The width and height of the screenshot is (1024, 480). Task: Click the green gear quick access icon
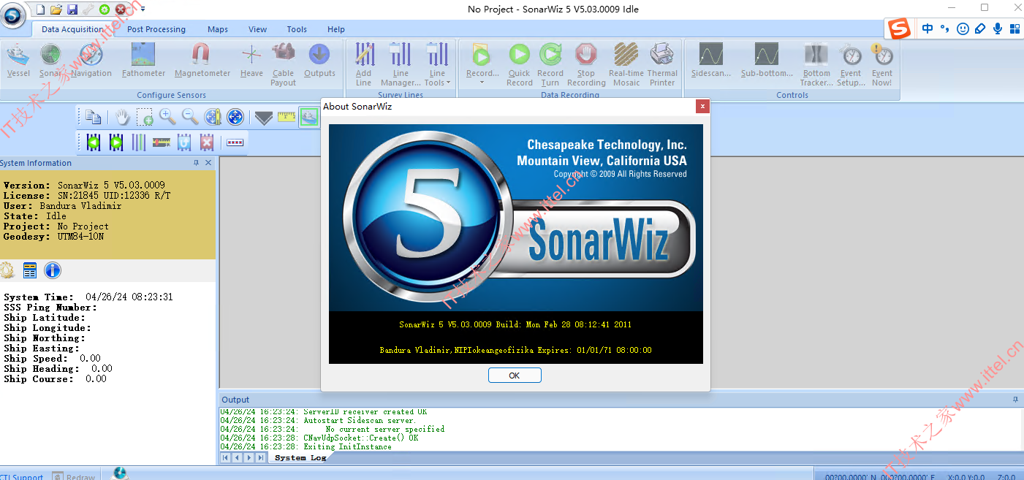click(x=104, y=9)
